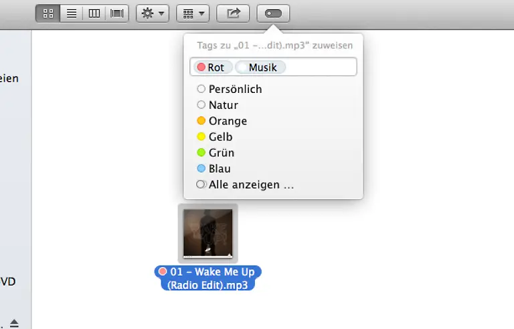
Task: Select the Wake Me Up album thumbnail
Action: 208,233
